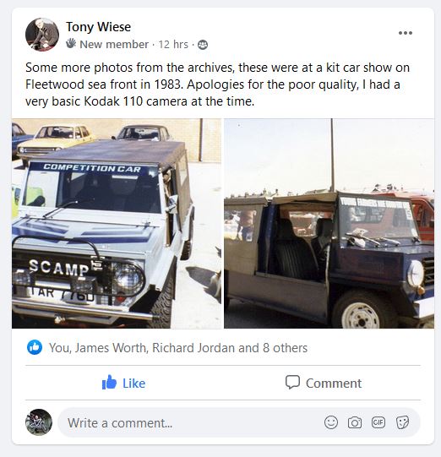Toggle the Like button on post
Screen dimensions: 441x457
coord(123,383)
